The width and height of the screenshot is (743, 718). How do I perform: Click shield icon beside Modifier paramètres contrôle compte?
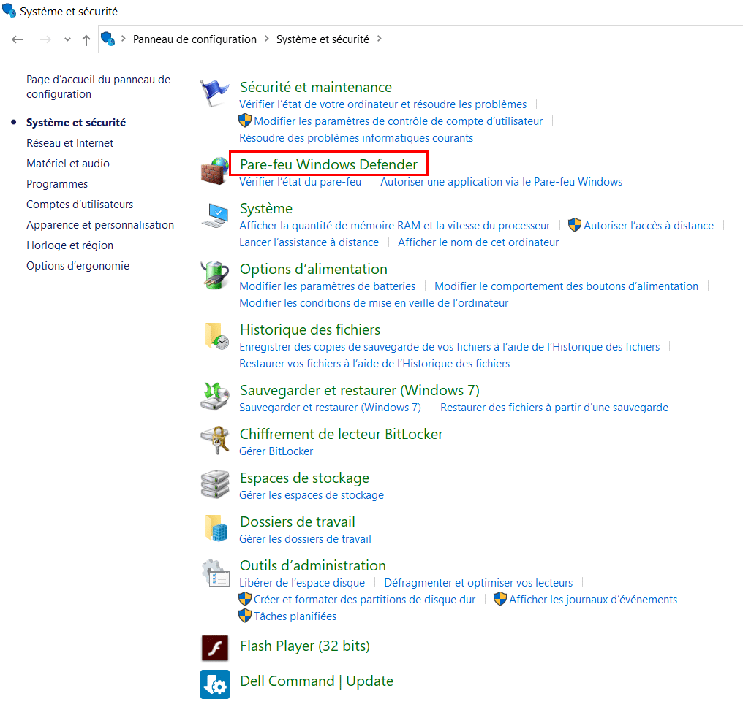click(x=245, y=121)
